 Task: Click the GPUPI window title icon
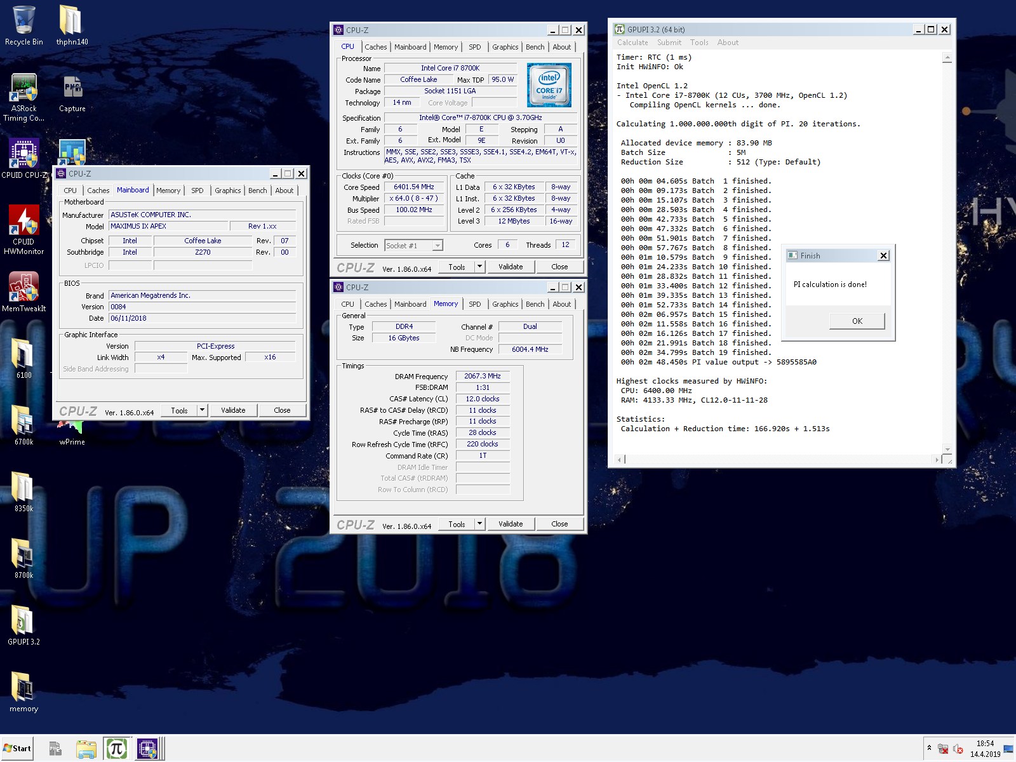point(619,29)
